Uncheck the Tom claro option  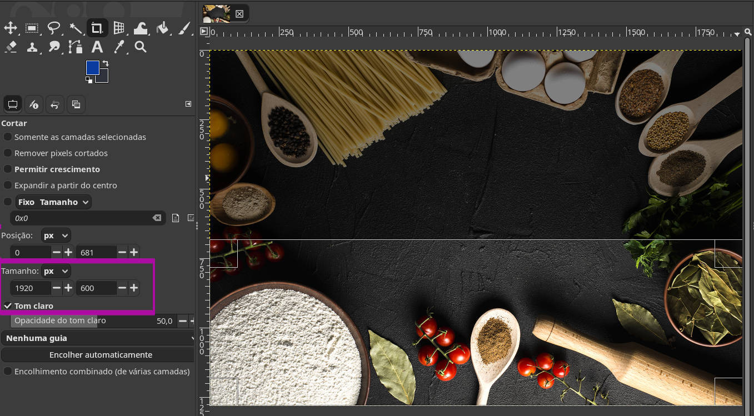[8, 305]
